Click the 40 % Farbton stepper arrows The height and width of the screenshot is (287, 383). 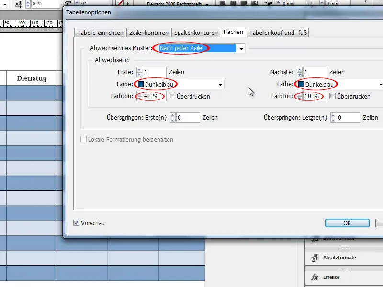tap(139, 96)
